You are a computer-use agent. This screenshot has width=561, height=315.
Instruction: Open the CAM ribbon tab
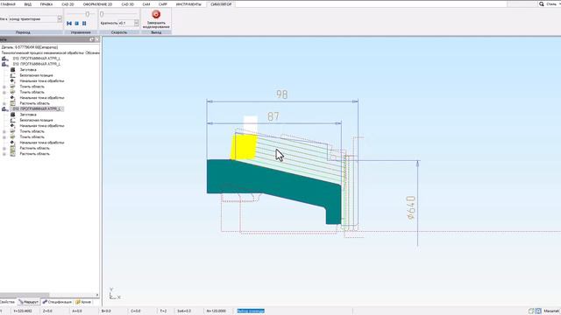(146, 4)
